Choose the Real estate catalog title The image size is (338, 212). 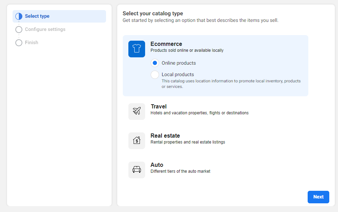coord(165,136)
